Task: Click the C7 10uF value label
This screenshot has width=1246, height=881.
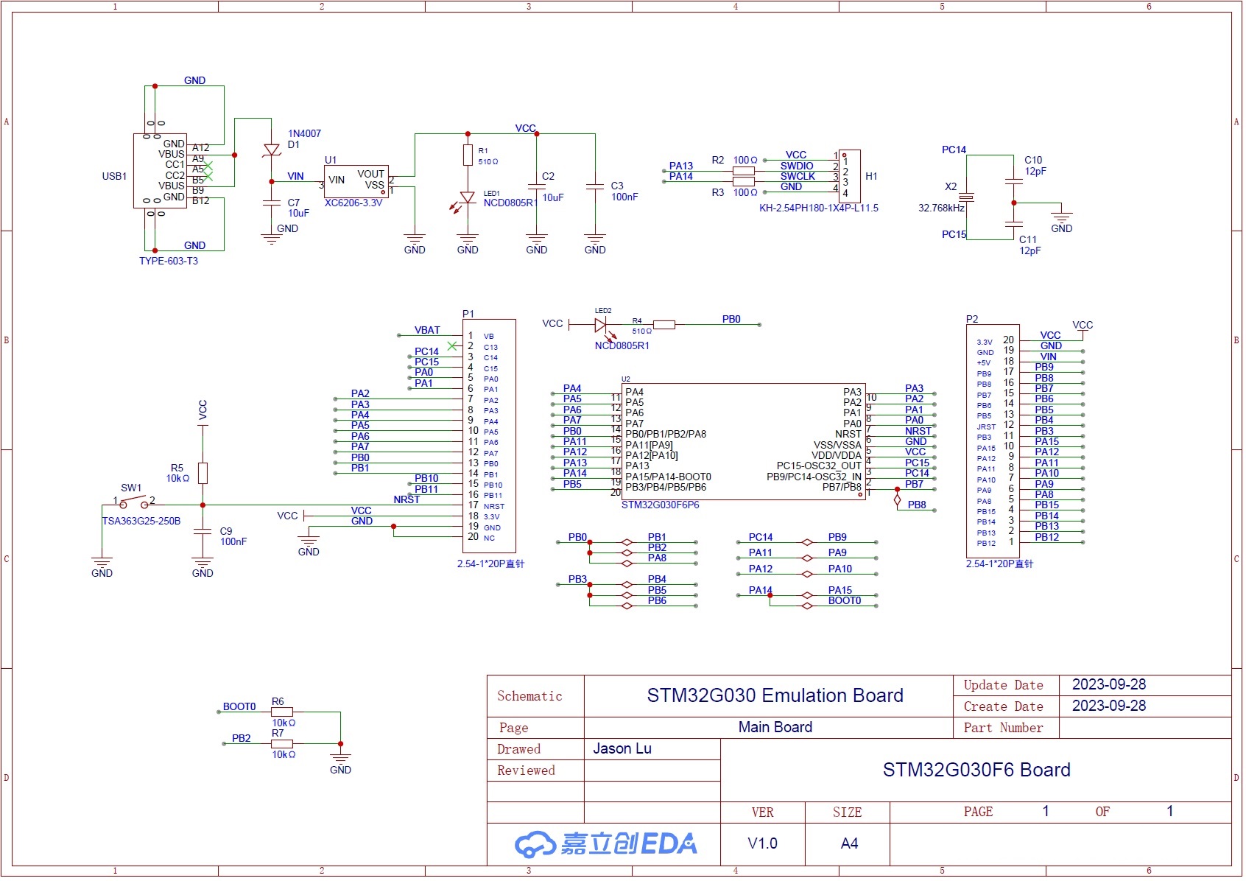Action: click(x=298, y=214)
